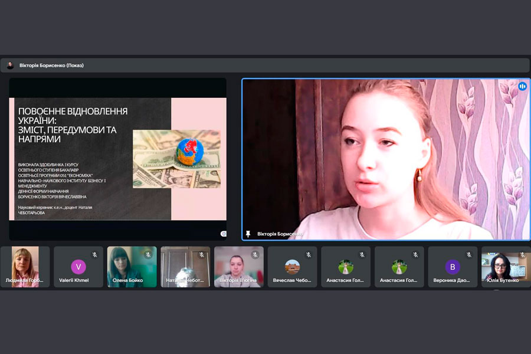Click the purple V avatar of Valerii Khmel
Viewport: 531px width, 354px height.
[78, 267]
